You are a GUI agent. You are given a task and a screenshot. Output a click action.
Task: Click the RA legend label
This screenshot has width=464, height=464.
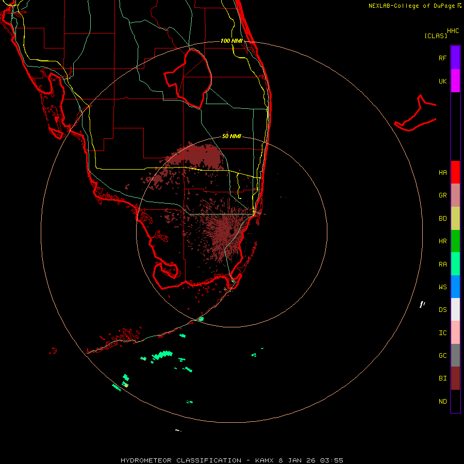(x=442, y=264)
